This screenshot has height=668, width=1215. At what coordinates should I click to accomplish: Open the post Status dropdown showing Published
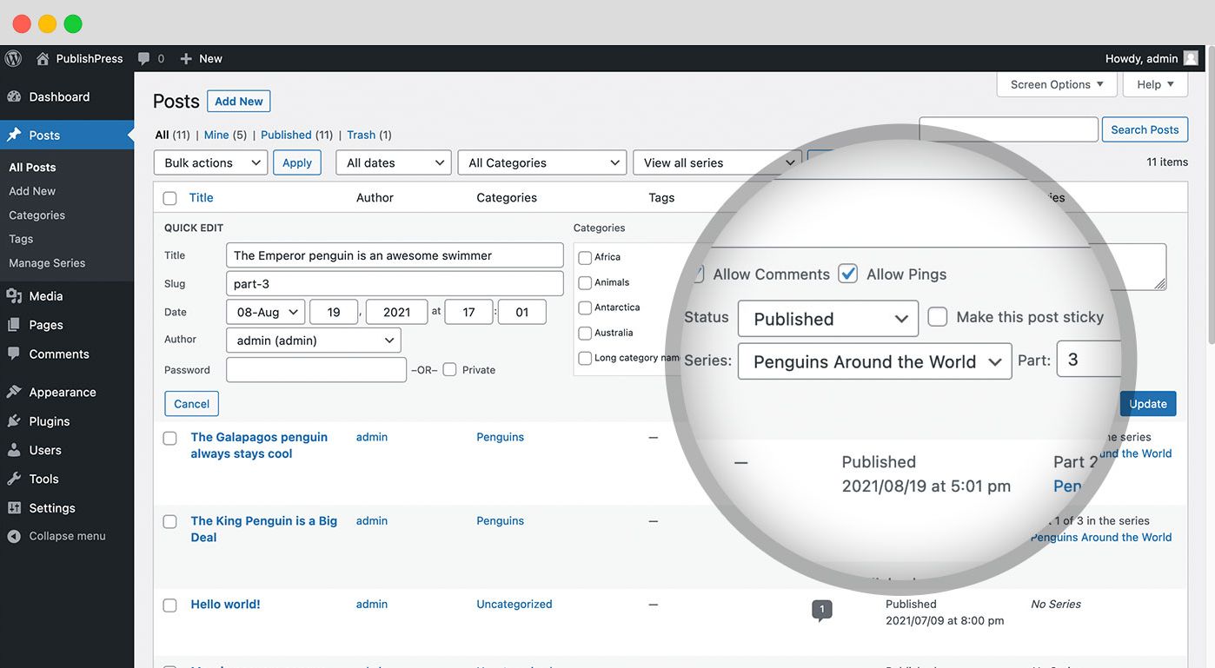pos(827,318)
